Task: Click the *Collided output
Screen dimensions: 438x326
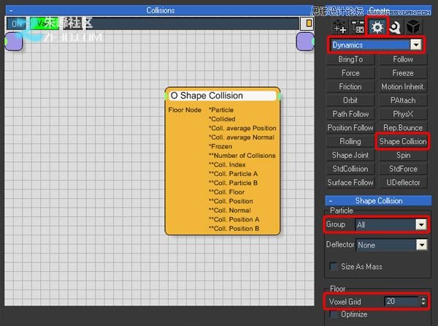Action: (222, 119)
